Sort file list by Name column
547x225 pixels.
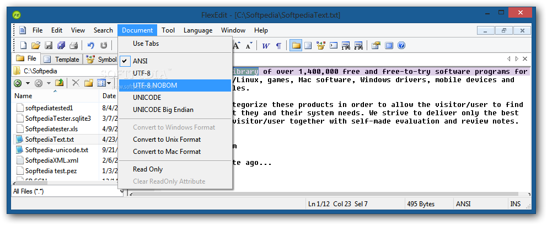(x=56, y=95)
